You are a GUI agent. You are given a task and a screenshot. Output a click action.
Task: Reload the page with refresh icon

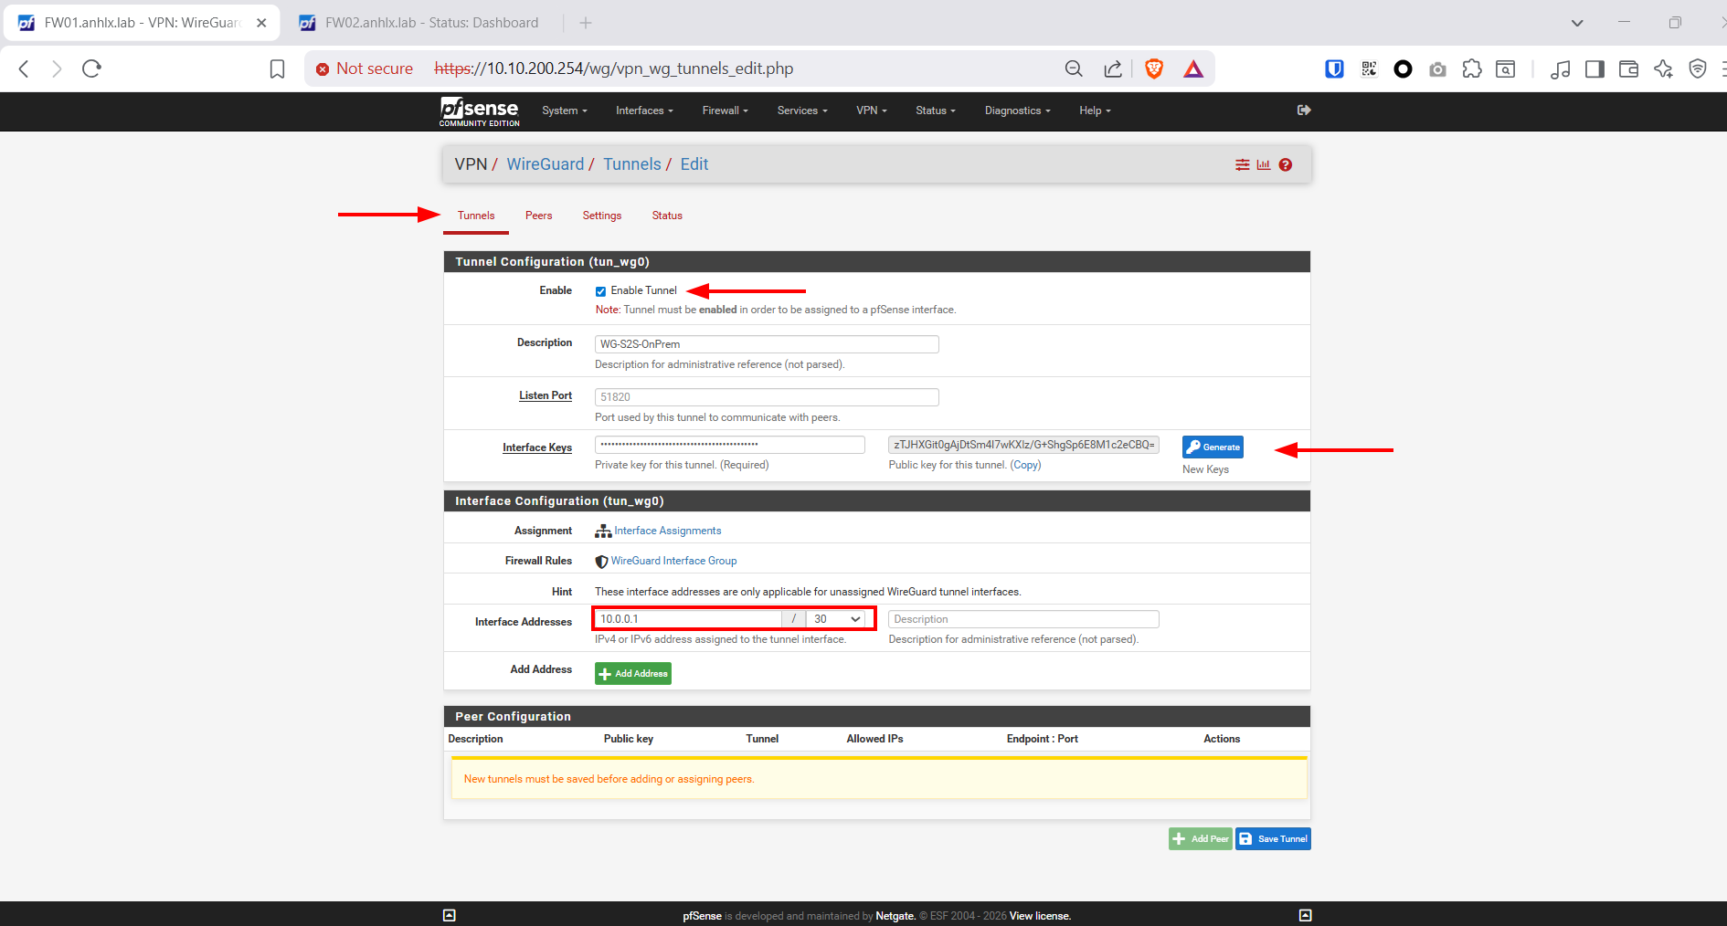[x=91, y=68]
